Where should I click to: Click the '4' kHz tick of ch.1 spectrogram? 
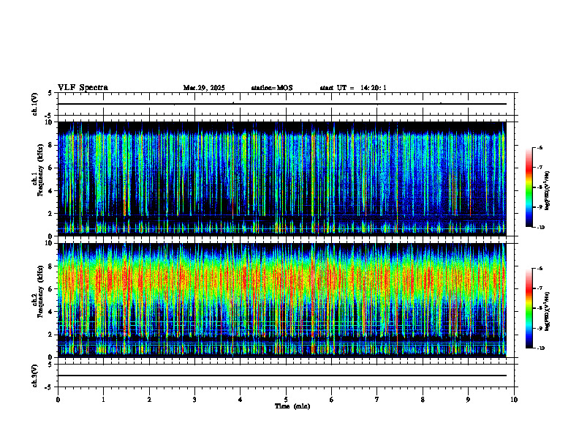51,191
